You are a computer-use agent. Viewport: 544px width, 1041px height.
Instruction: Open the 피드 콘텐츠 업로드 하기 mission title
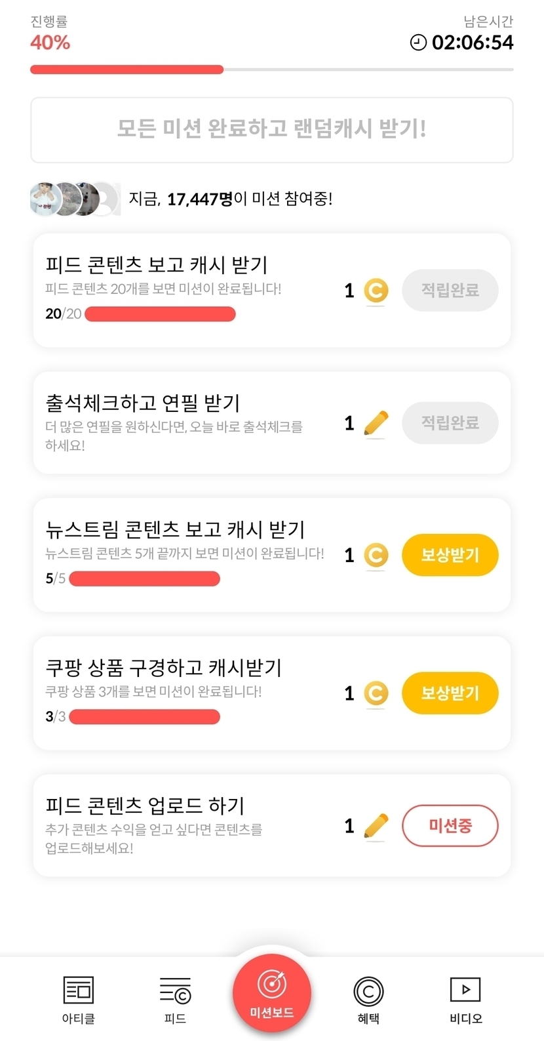(x=145, y=806)
